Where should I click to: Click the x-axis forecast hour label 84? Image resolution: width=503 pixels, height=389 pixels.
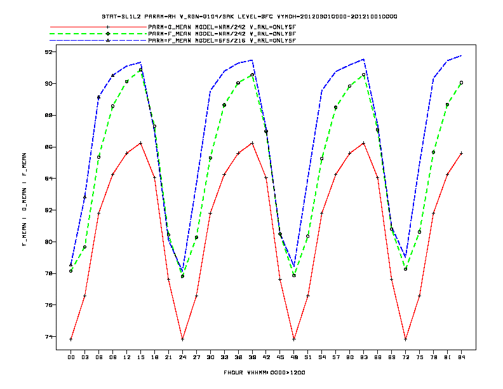pyautogui.click(x=461, y=357)
